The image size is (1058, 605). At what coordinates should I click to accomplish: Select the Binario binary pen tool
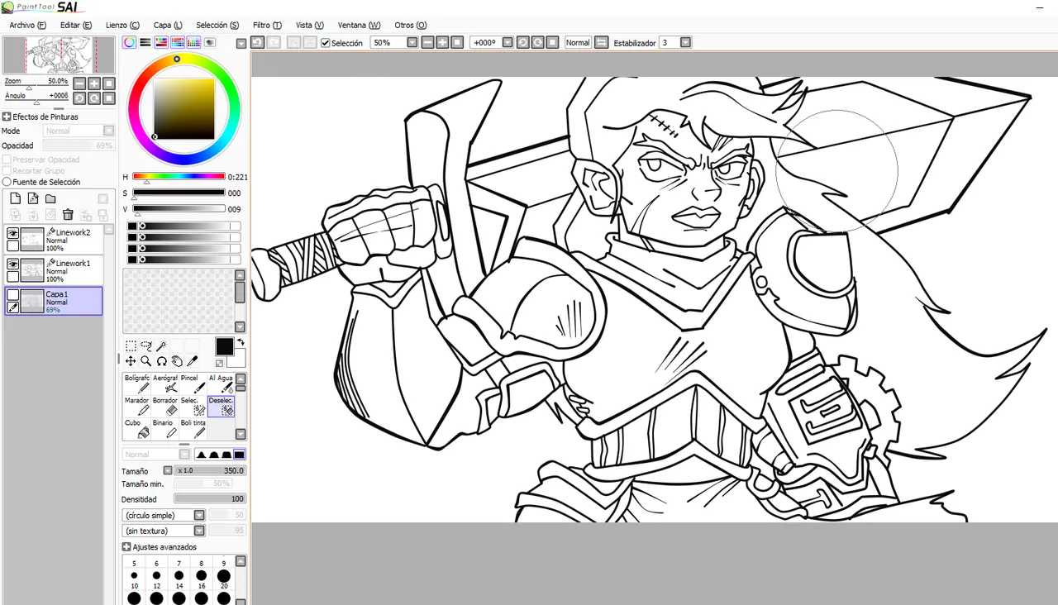(165, 428)
